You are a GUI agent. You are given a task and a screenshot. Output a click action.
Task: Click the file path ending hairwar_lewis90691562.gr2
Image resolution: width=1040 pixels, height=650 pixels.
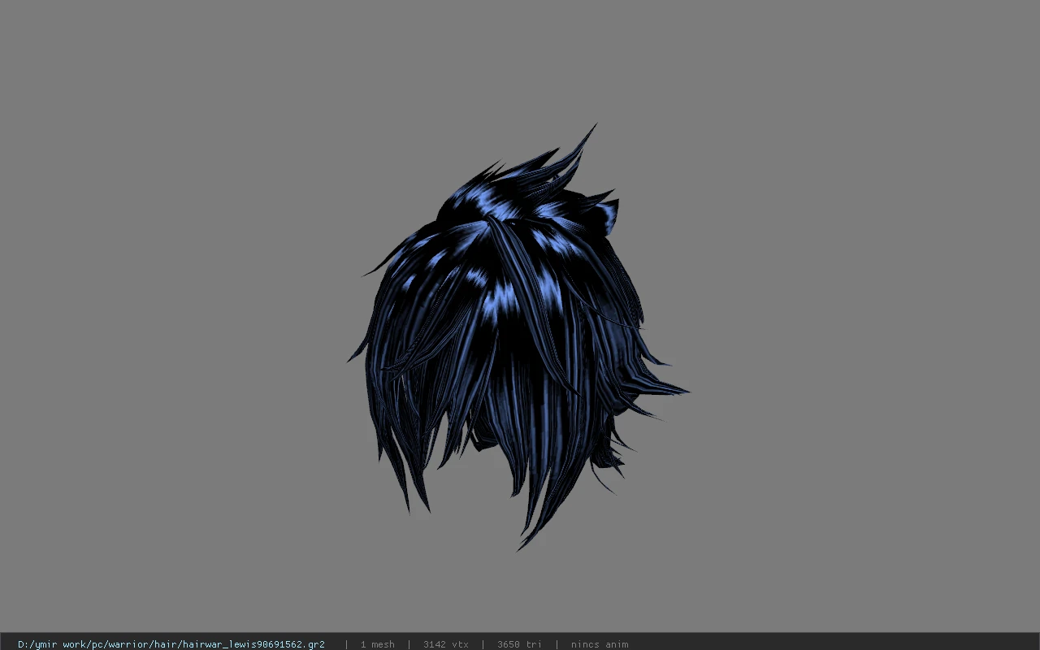coord(171,644)
